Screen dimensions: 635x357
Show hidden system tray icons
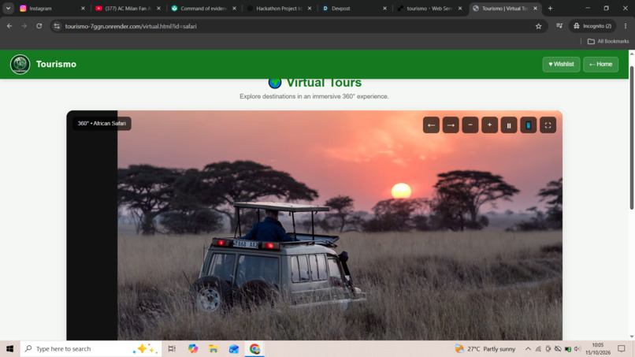(528, 348)
